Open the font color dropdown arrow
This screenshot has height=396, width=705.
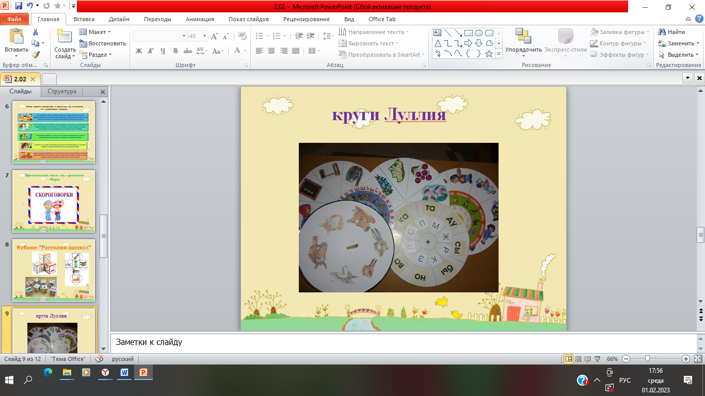245,51
